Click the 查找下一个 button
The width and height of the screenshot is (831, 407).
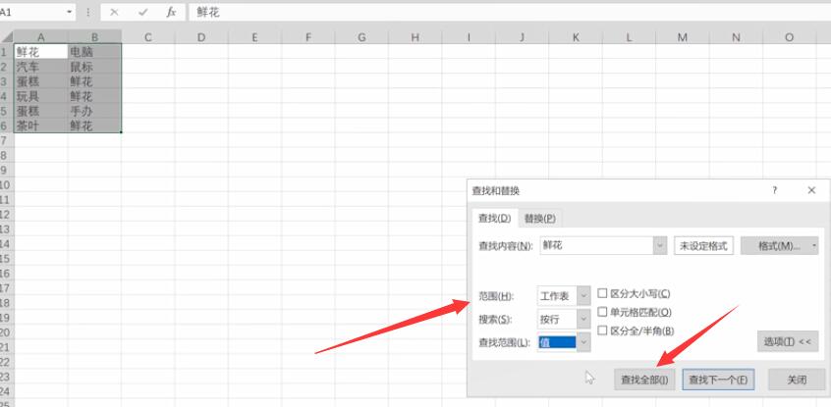717,380
